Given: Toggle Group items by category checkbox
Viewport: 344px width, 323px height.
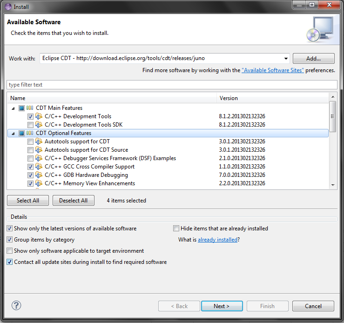Looking at the screenshot, I should 9,240.
